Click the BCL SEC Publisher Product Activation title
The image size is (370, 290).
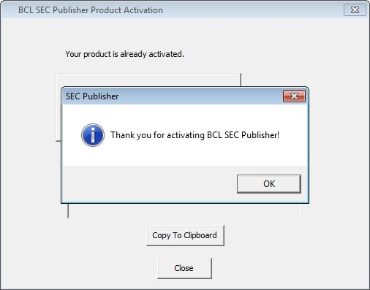[x=91, y=10]
